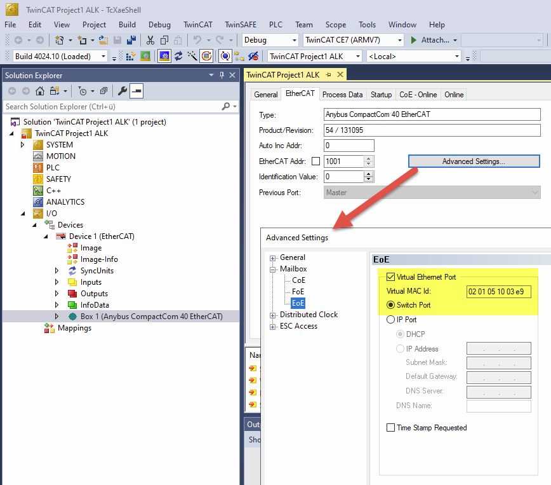Select FoE in the Mailbox tree
The width and height of the screenshot is (551, 485).
coord(298,292)
